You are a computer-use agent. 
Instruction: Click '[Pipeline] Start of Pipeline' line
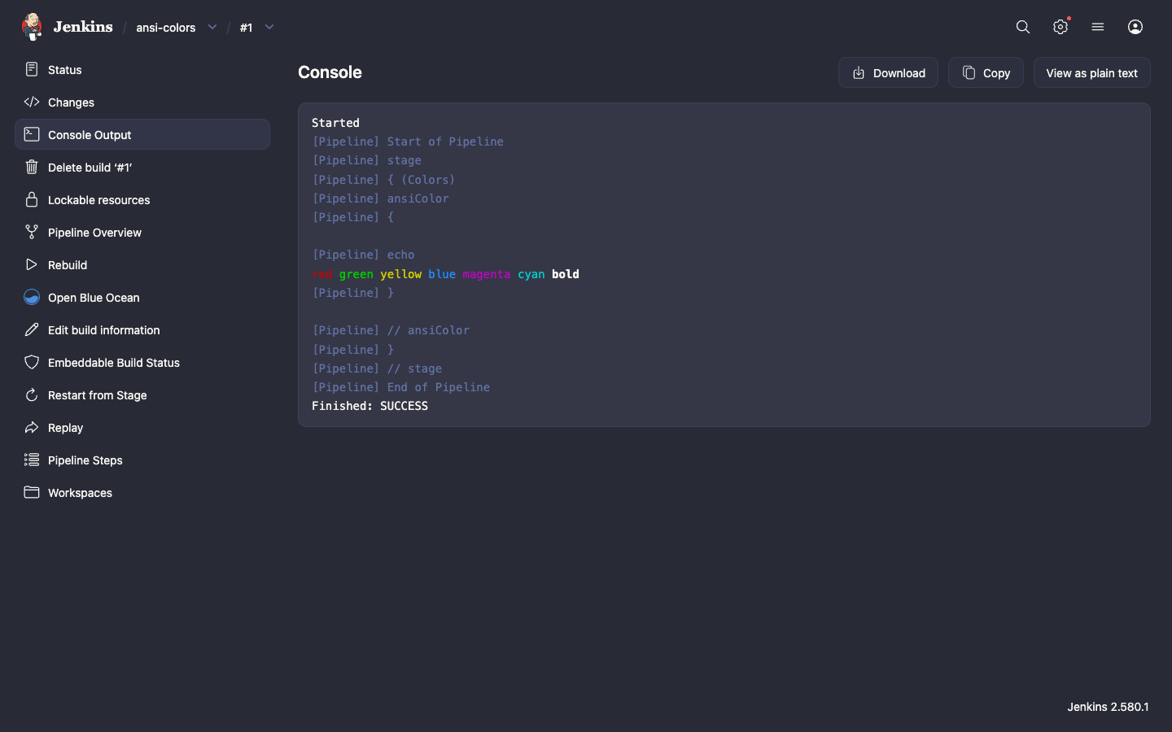[x=408, y=142]
